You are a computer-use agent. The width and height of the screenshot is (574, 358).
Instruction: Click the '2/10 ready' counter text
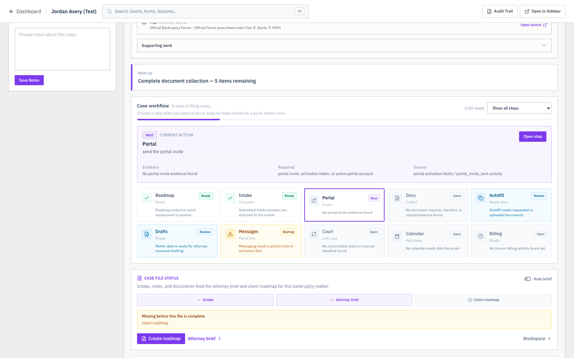[x=474, y=108]
